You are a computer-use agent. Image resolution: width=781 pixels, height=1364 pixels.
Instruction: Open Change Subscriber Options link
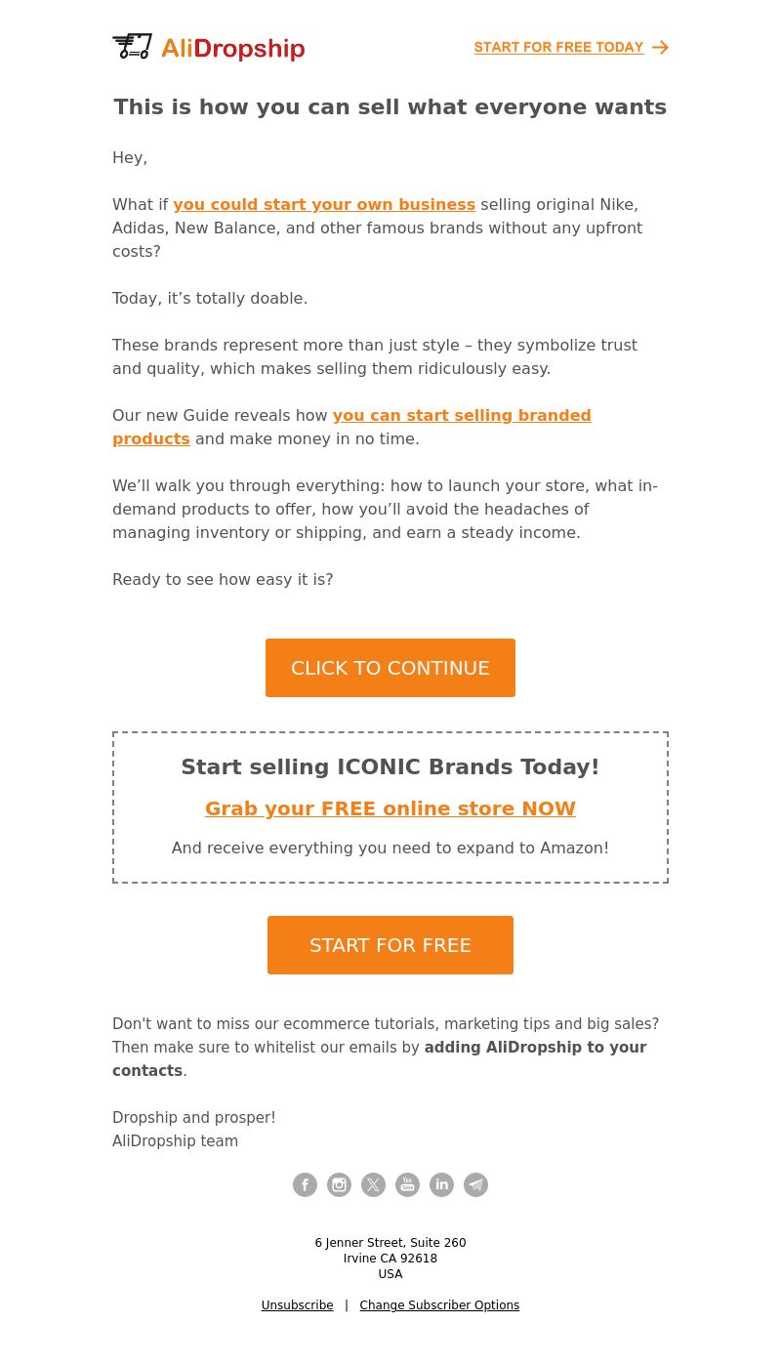[x=439, y=1305]
